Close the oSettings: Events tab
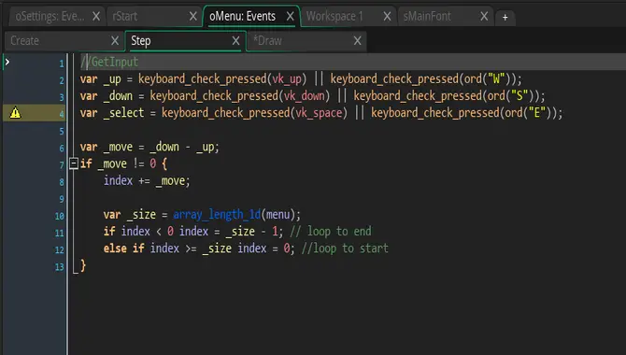The image size is (626, 355). (x=96, y=17)
